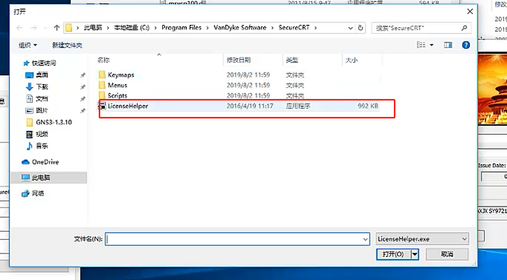
Task: Select 本地磁盘 (C:) breadcrumb
Action: coord(132,28)
